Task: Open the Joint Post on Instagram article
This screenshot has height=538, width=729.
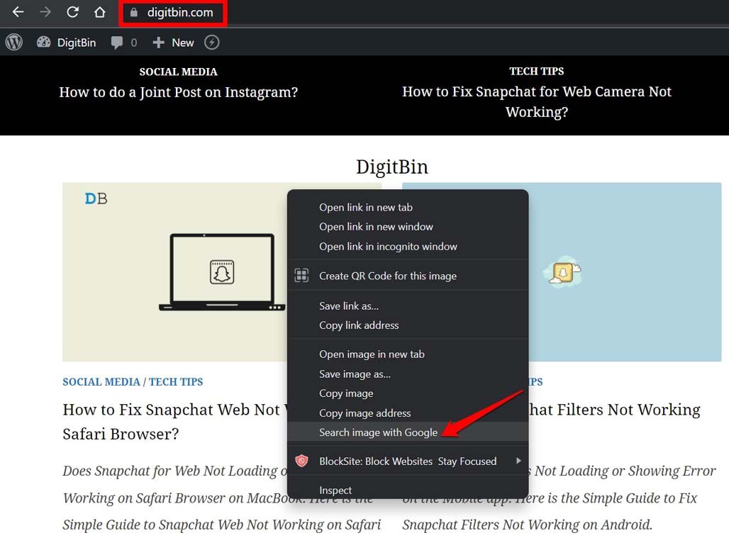Action: [178, 92]
